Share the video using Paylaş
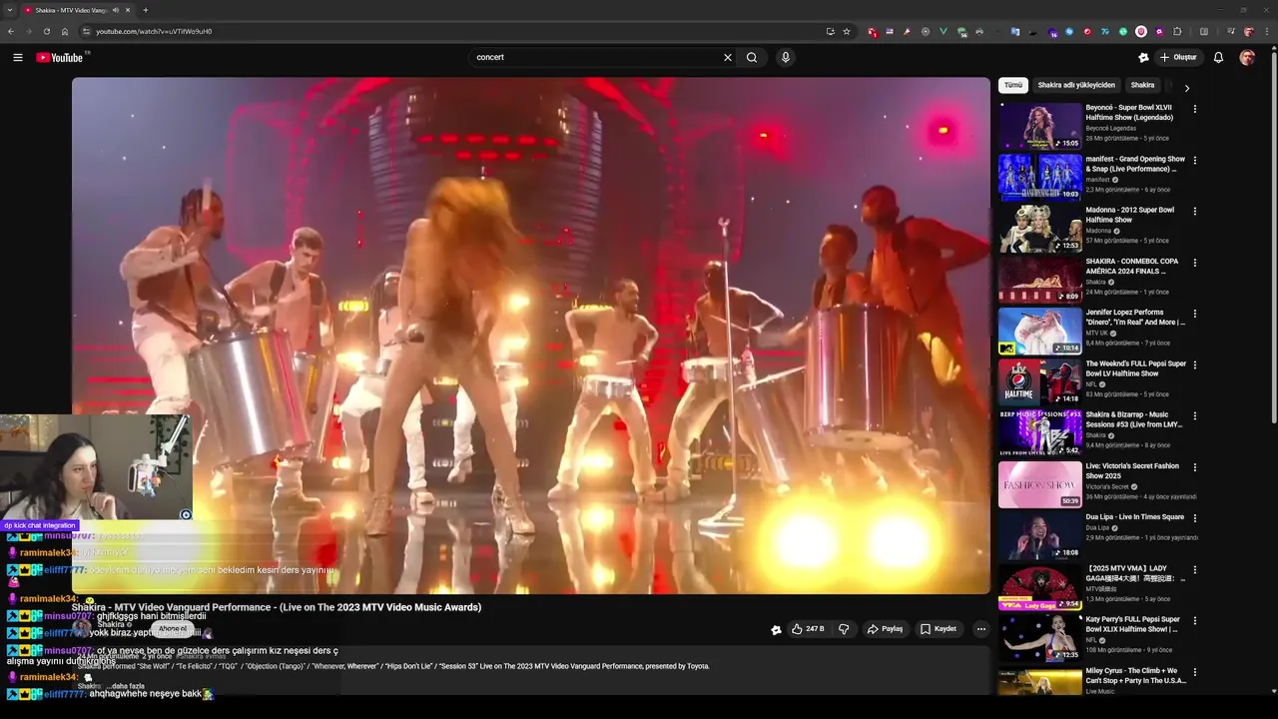1278x719 pixels. [x=886, y=629]
